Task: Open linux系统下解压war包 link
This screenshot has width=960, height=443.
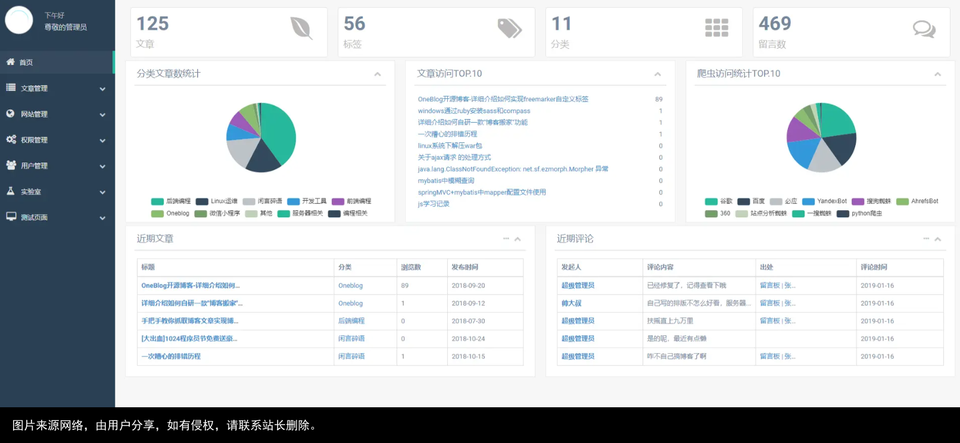Action: point(450,146)
